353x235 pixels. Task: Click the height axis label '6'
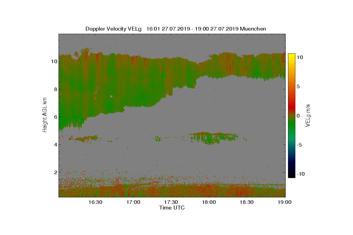tap(55, 117)
